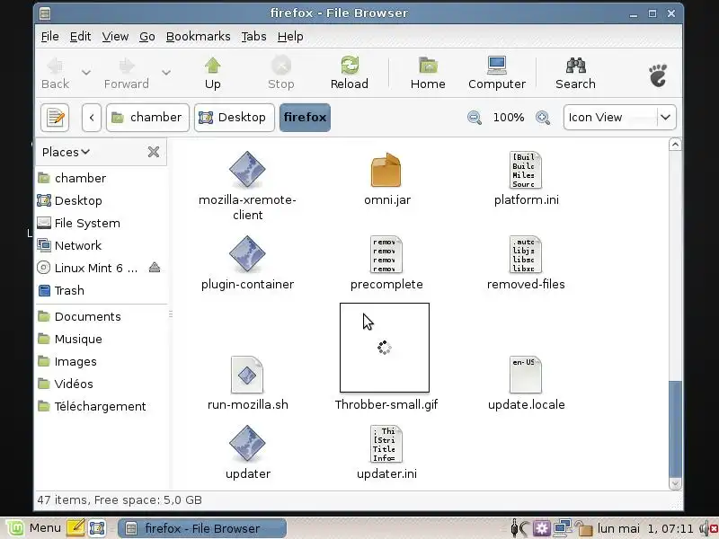Click the Stop toolbar button

(x=281, y=73)
